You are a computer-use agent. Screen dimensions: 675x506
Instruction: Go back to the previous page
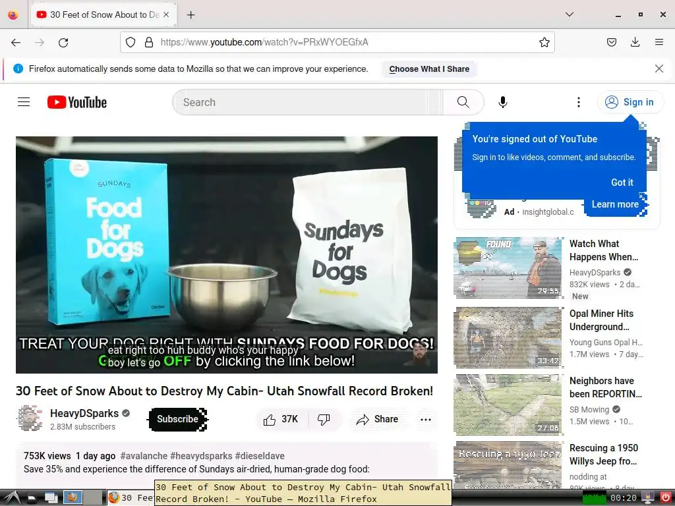coord(16,42)
